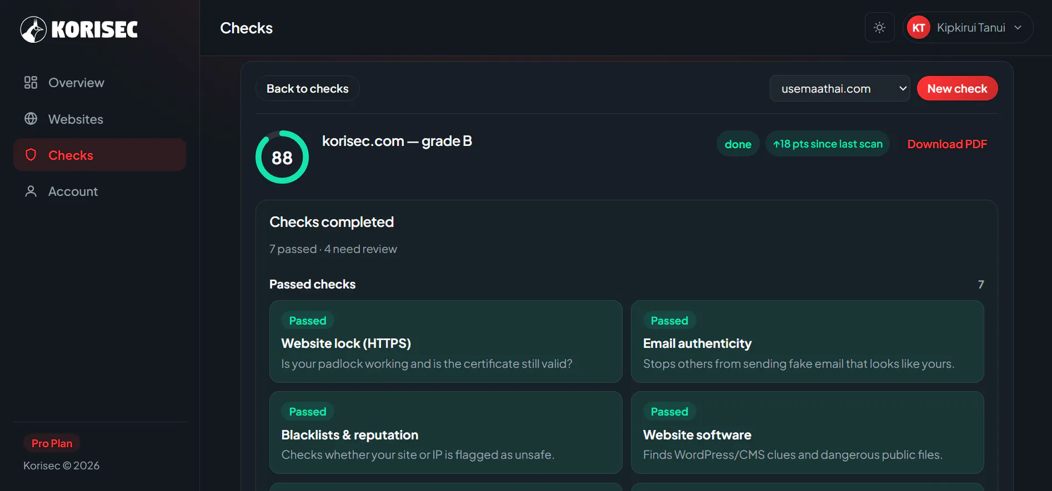Click Passed badge on Website lock card
The width and height of the screenshot is (1052, 491).
click(x=308, y=321)
